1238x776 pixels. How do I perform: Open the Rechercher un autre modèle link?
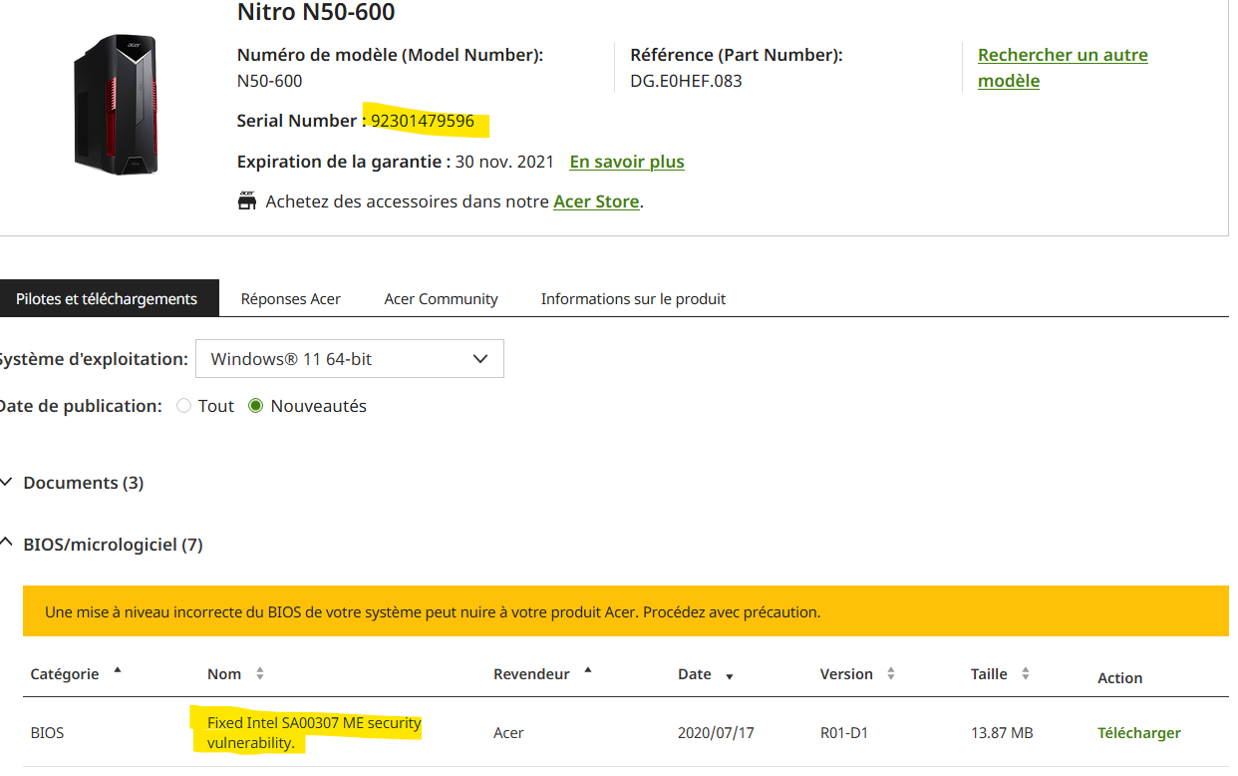(1063, 68)
